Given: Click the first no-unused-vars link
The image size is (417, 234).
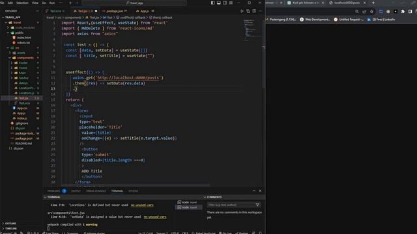Looking at the screenshot, I should 142,205.
